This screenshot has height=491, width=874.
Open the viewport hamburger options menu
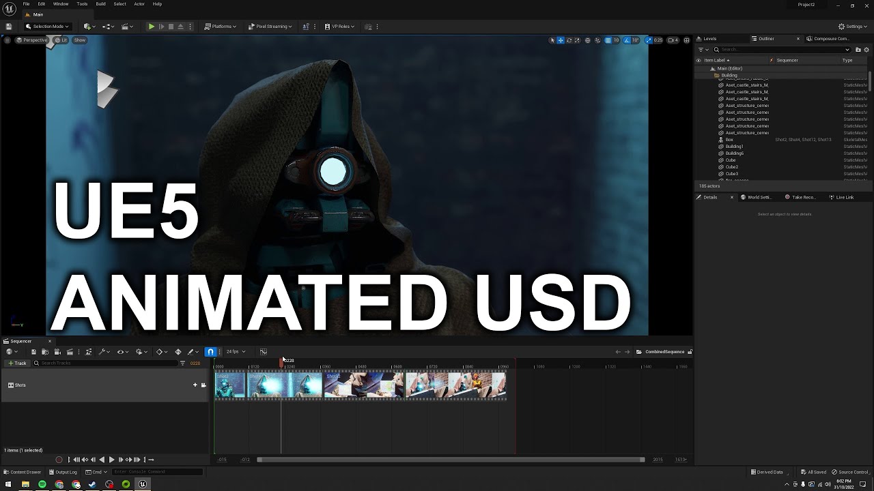(x=8, y=40)
